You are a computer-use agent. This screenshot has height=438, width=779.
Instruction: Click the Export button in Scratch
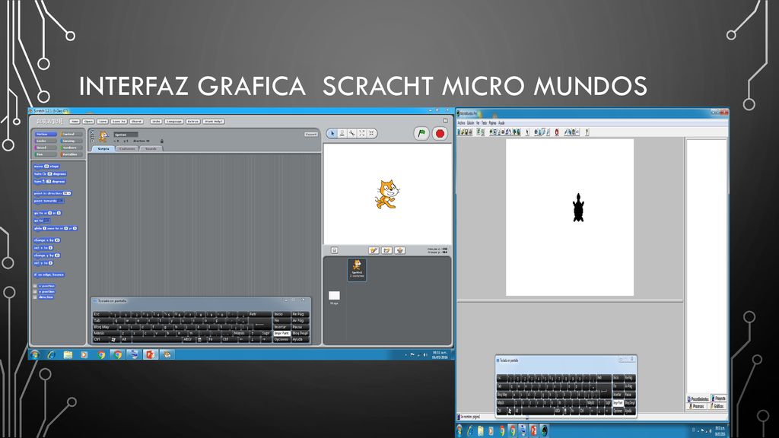tap(311, 134)
